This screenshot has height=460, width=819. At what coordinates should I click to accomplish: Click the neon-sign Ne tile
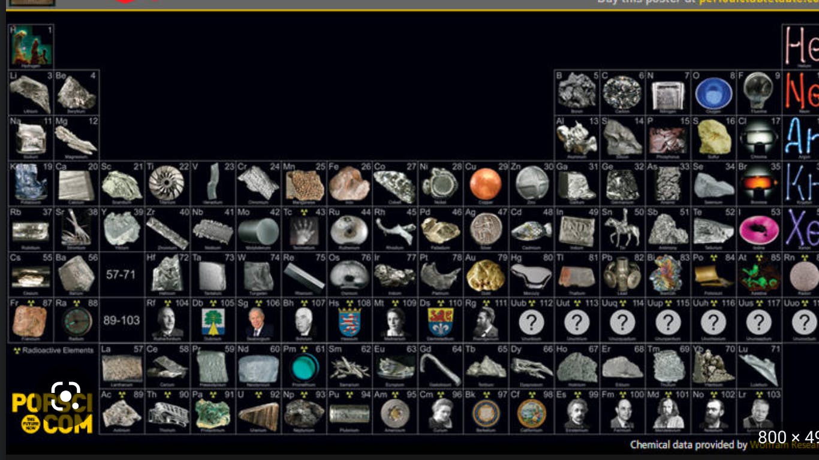(801, 93)
